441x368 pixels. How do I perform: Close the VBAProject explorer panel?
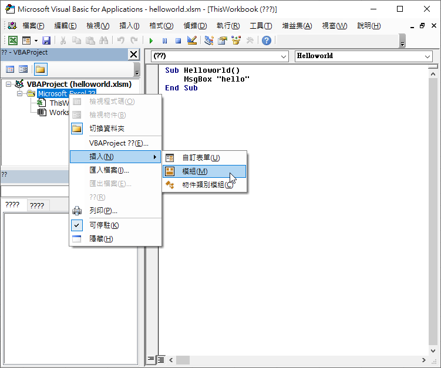[x=133, y=54]
